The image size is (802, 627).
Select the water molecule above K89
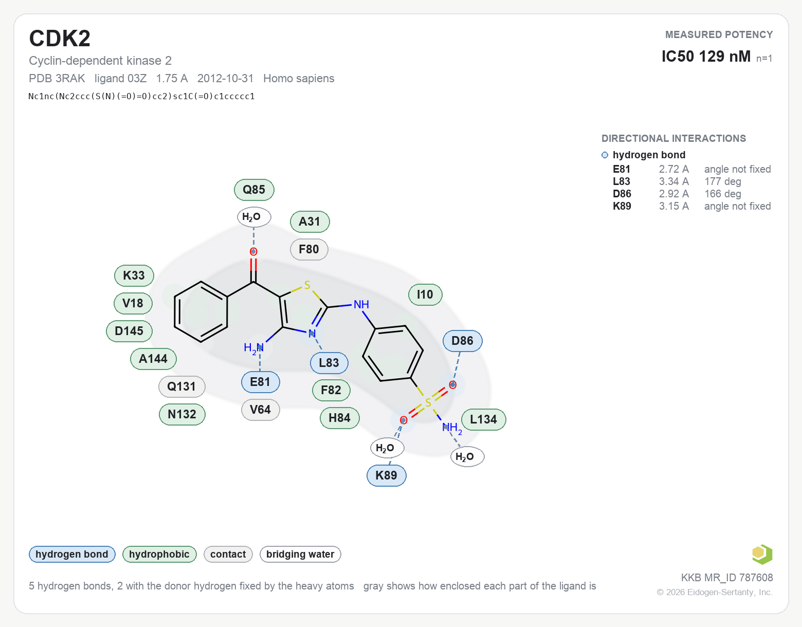[387, 448]
